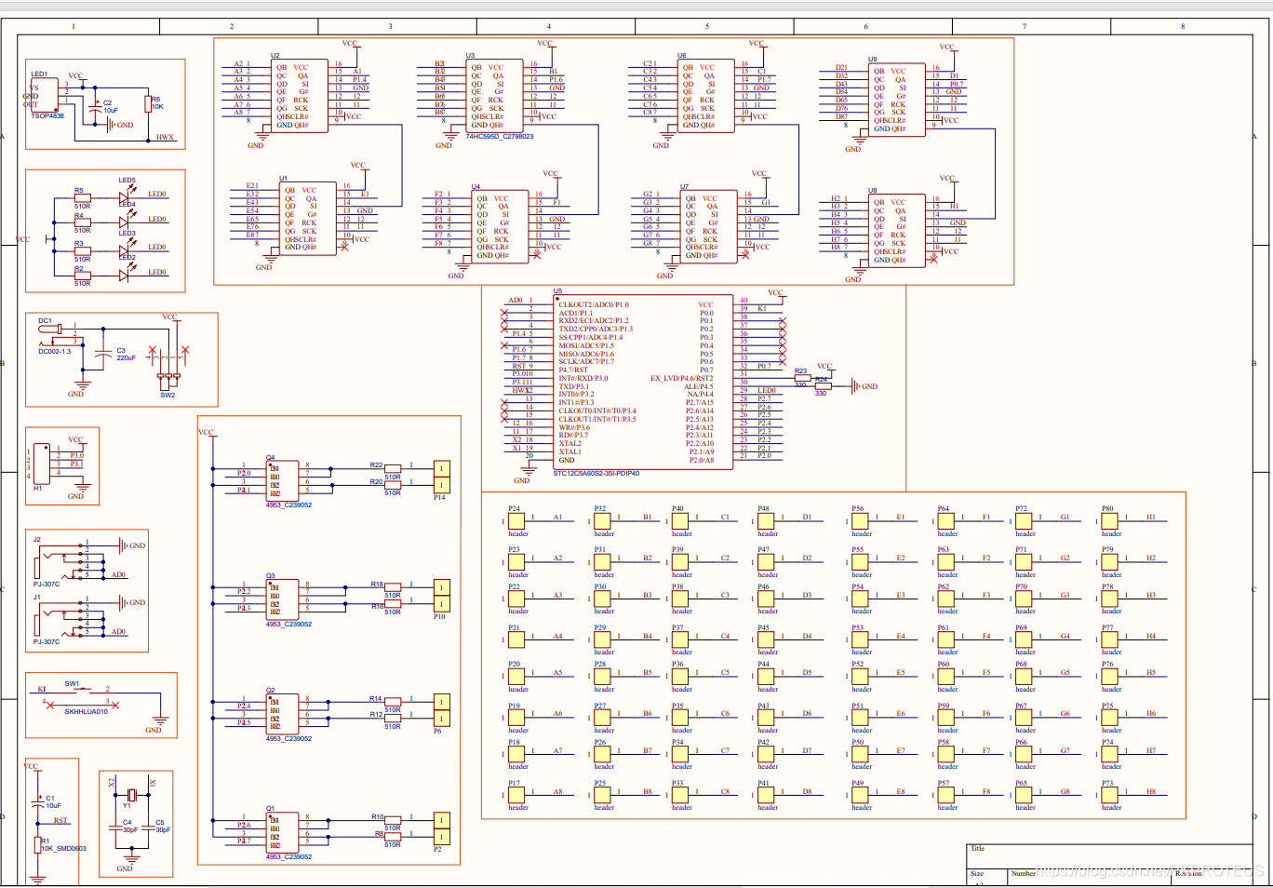Select resistor R5 510R symbol

tap(83, 197)
